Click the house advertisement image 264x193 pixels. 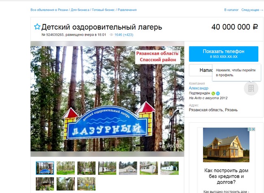(x=226, y=145)
